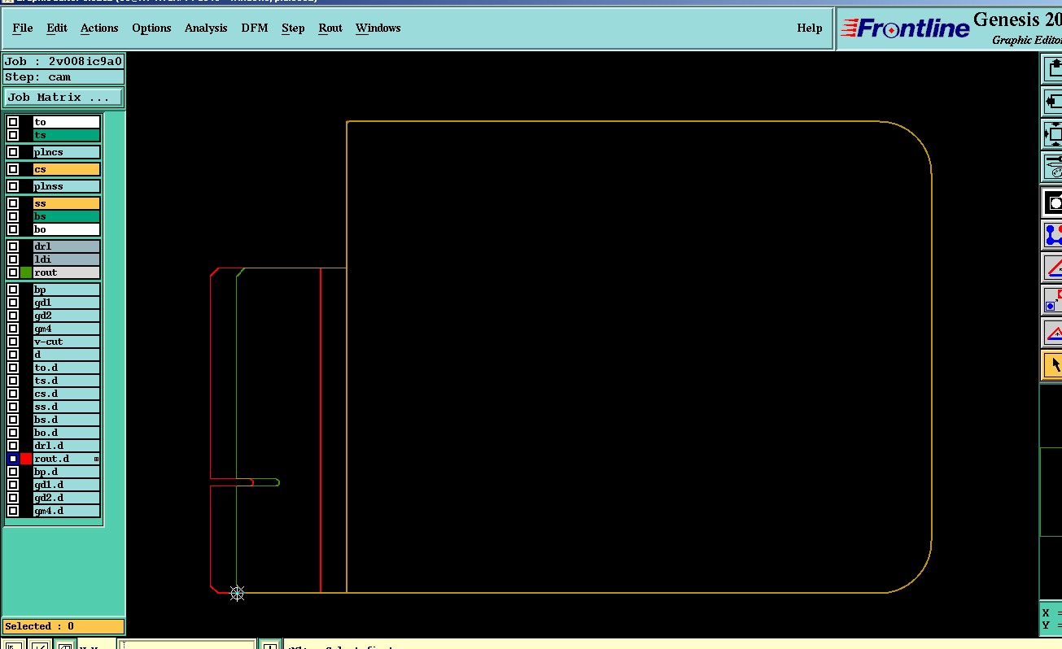The image size is (1062, 649).
Task: Toggle display checkbox for layer rout
Action: coord(13,272)
